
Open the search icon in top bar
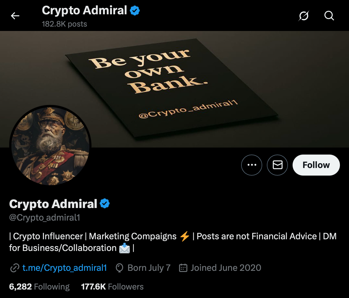[329, 16]
